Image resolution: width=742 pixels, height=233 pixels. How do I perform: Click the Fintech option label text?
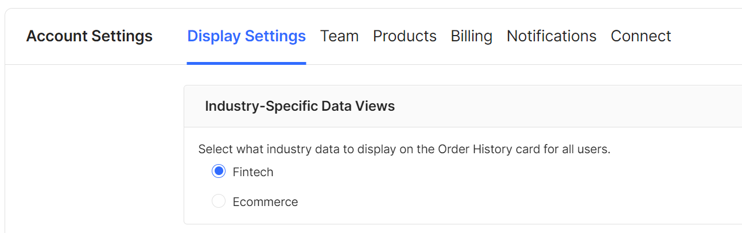[x=253, y=172]
